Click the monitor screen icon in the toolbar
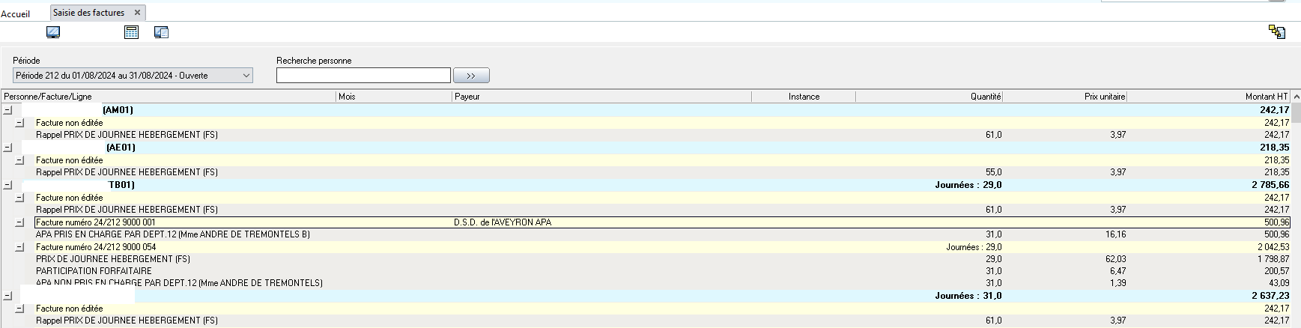The width and height of the screenshot is (1301, 328). coord(53,32)
